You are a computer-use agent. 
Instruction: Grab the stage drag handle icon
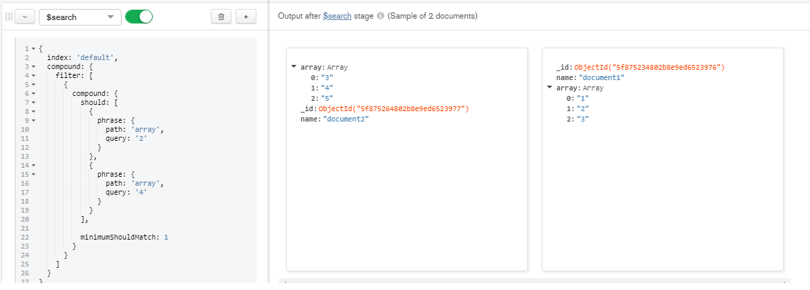coord(8,17)
